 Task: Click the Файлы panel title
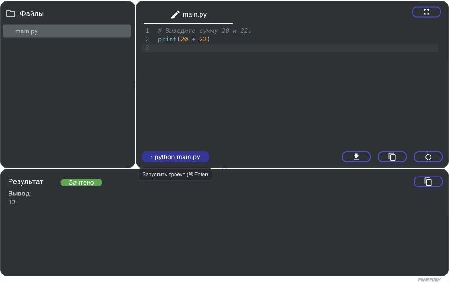[31, 13]
